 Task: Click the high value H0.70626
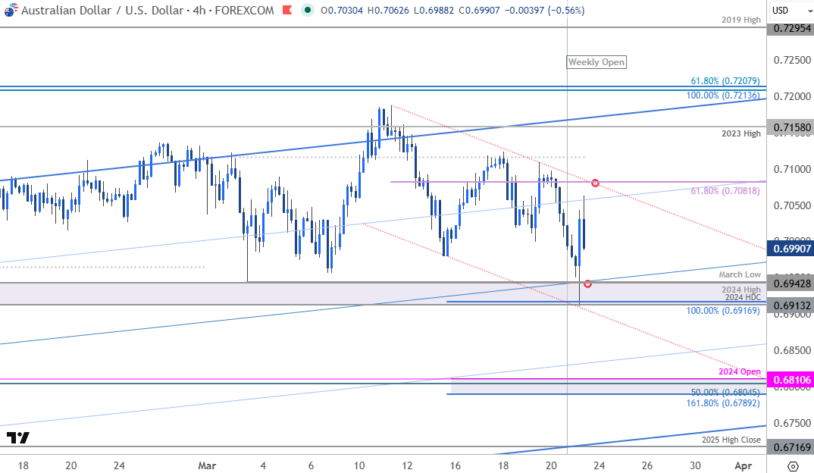tap(389, 11)
